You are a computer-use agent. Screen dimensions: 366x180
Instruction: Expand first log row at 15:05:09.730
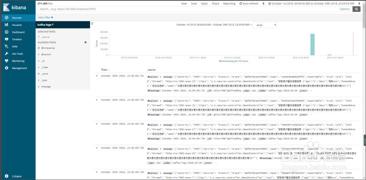97,100
